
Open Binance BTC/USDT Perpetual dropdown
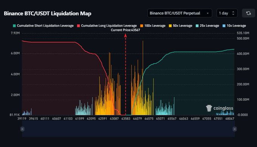click(180, 13)
